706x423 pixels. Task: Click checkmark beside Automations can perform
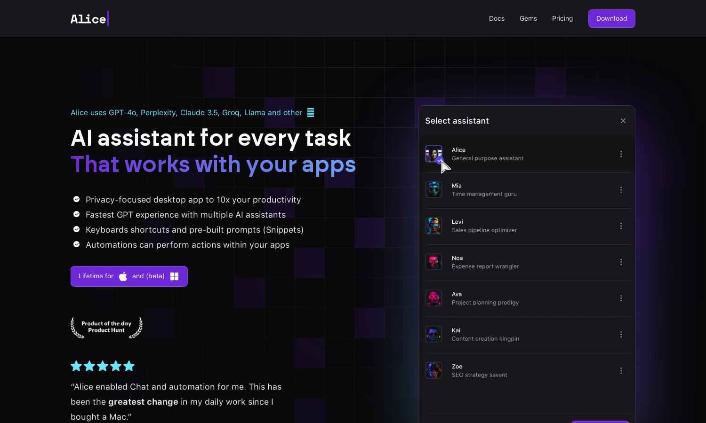[x=76, y=244]
